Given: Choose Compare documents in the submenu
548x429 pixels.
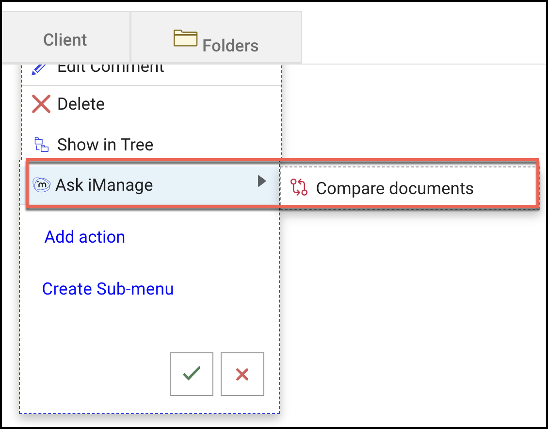Looking at the screenshot, I should 394,188.
